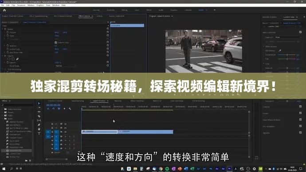Click the Effects panel search field
The image size is (306, 172).
click(x=17, y=105)
